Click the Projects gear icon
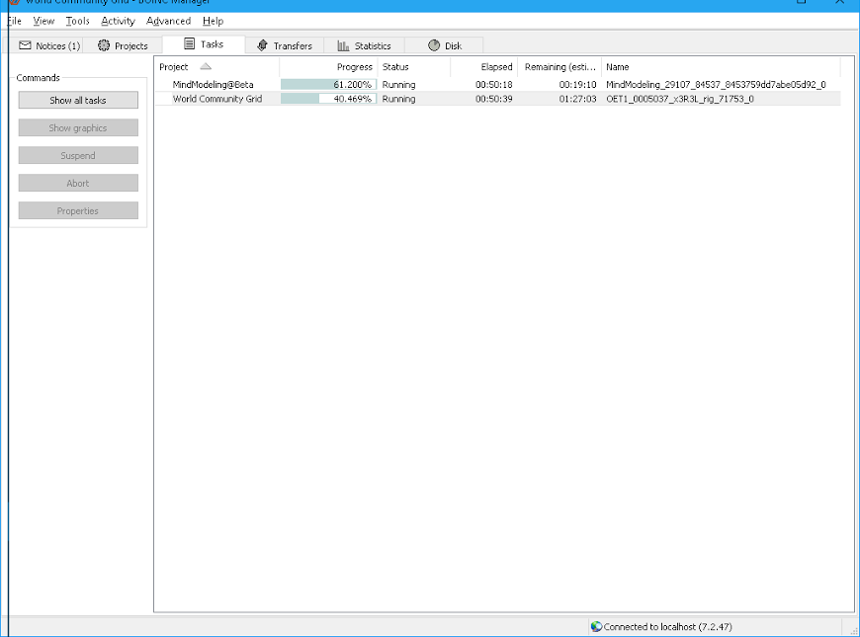 click(104, 45)
